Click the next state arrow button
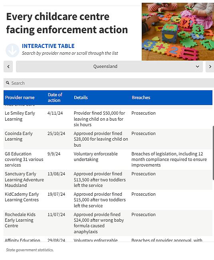Screen dimensions: 214x260 (210, 66)
